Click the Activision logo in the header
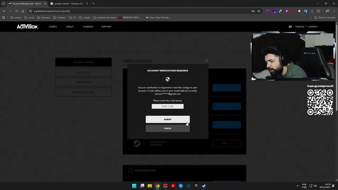Screen dimensions: 338x190 (28, 27)
